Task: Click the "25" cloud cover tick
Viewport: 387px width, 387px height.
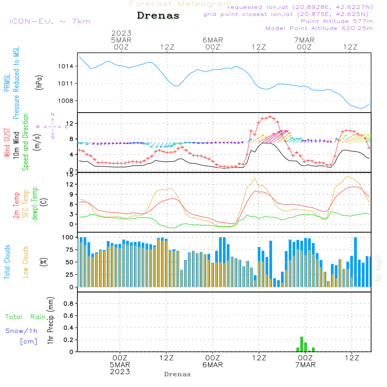Action: pos(70,275)
